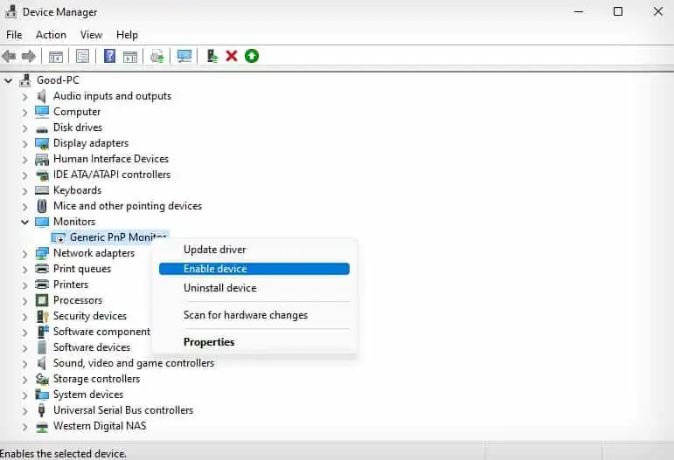Click the Show/Hide action pane icon
Viewport: 674px width, 460px height.
[129, 56]
